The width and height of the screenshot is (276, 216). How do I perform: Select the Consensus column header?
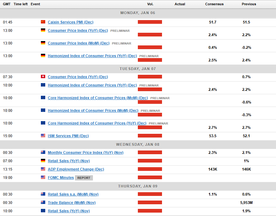point(214,4)
